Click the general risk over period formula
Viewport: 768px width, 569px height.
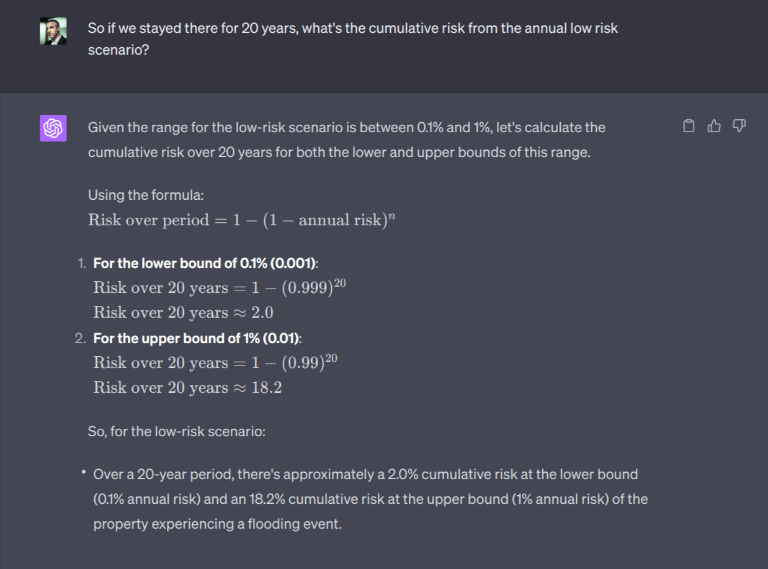pyautogui.click(x=241, y=220)
